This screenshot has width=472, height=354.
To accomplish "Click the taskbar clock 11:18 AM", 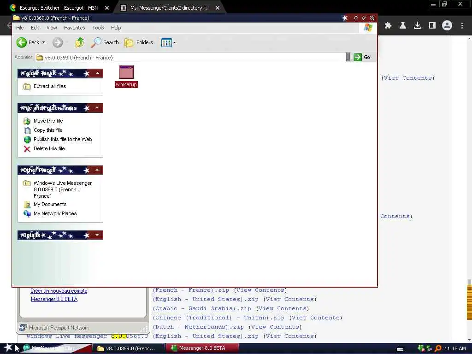I will 455,348.
